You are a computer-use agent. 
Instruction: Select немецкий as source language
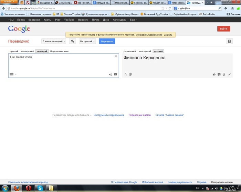coord(42,51)
